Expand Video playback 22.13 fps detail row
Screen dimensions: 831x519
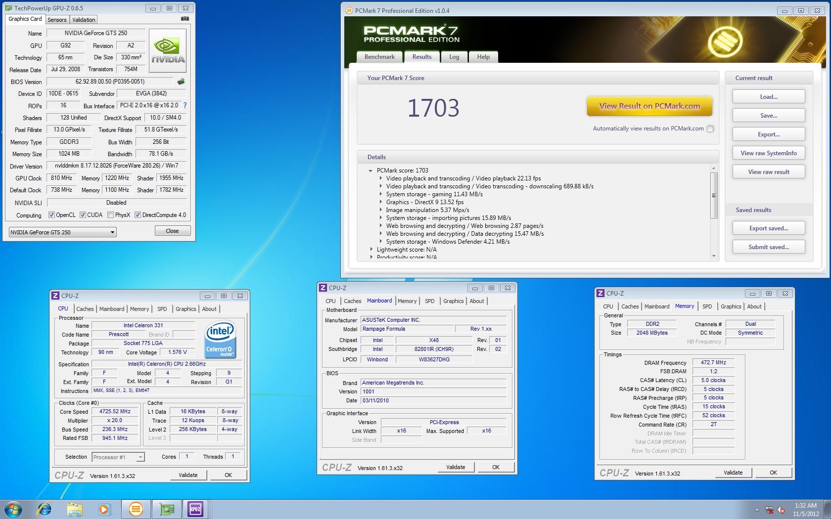[380, 178]
